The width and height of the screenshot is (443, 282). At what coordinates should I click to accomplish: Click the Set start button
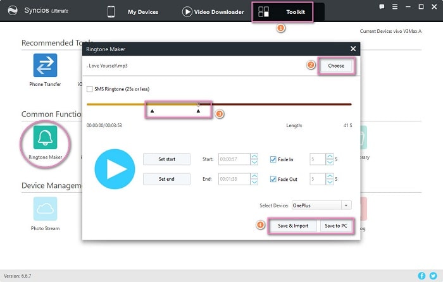(x=166, y=159)
